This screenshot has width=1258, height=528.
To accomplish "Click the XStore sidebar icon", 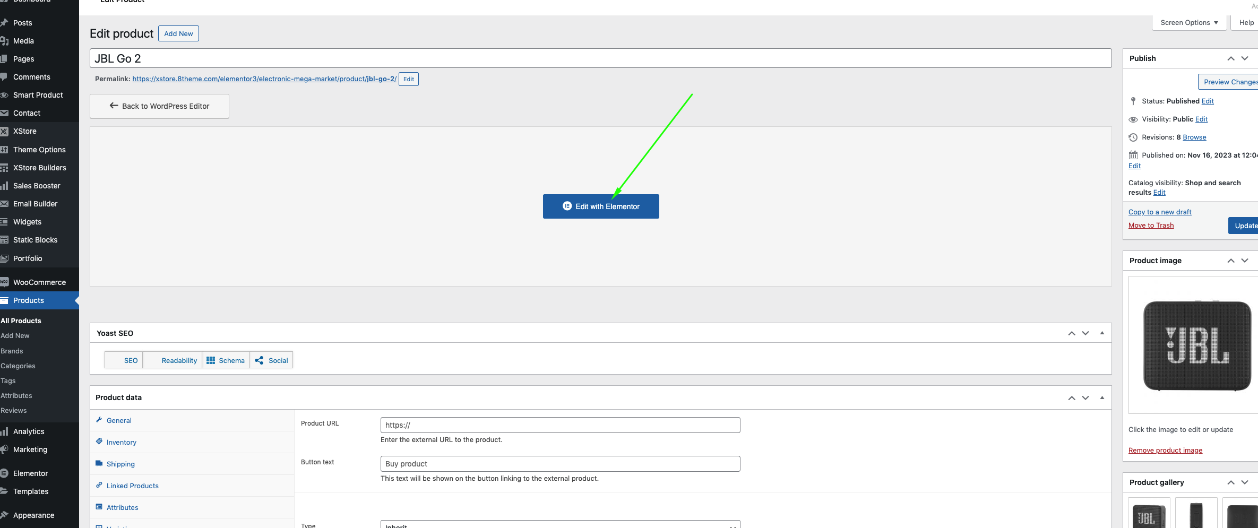I will (4, 131).
